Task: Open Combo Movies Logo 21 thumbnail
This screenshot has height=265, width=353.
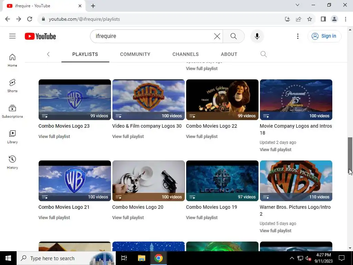Action: (75, 181)
